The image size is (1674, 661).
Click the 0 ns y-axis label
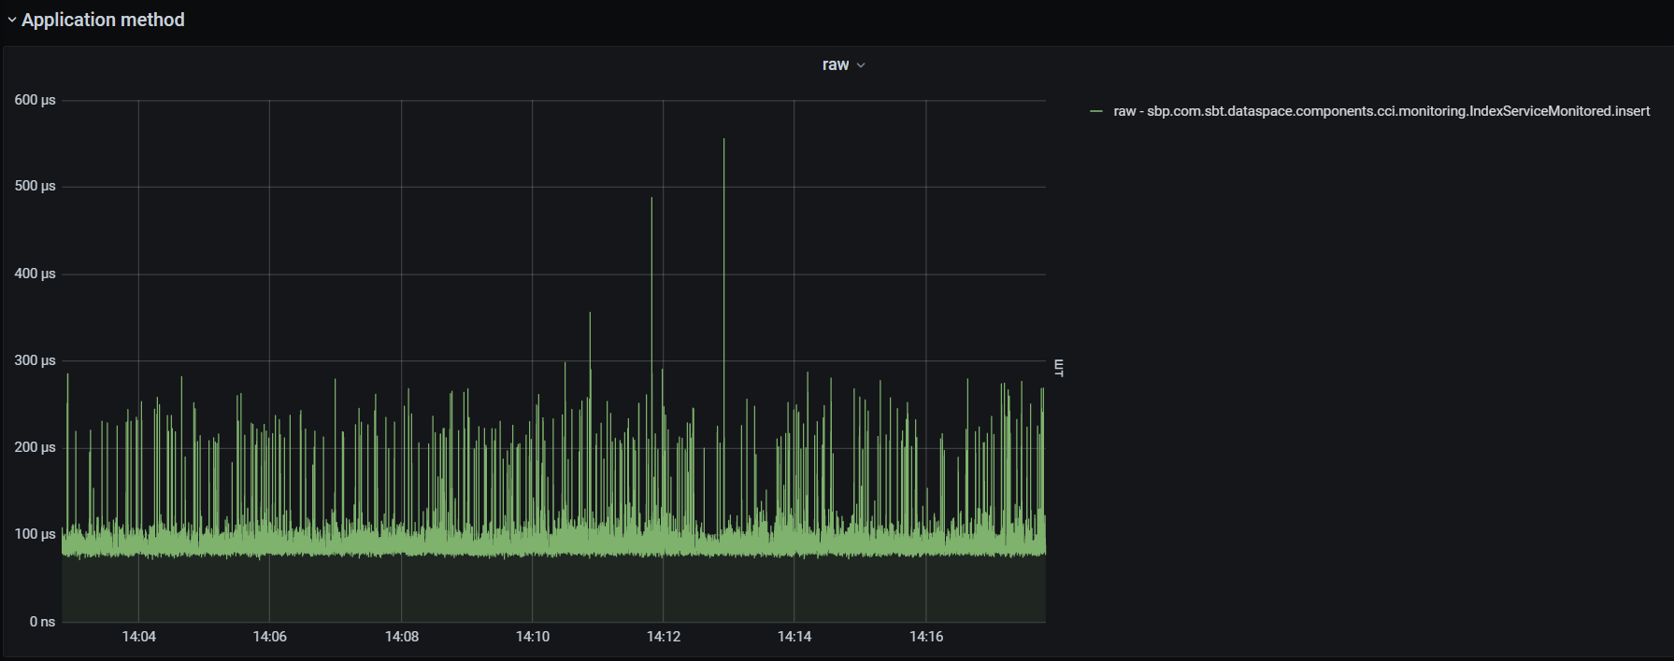pyautogui.click(x=42, y=622)
